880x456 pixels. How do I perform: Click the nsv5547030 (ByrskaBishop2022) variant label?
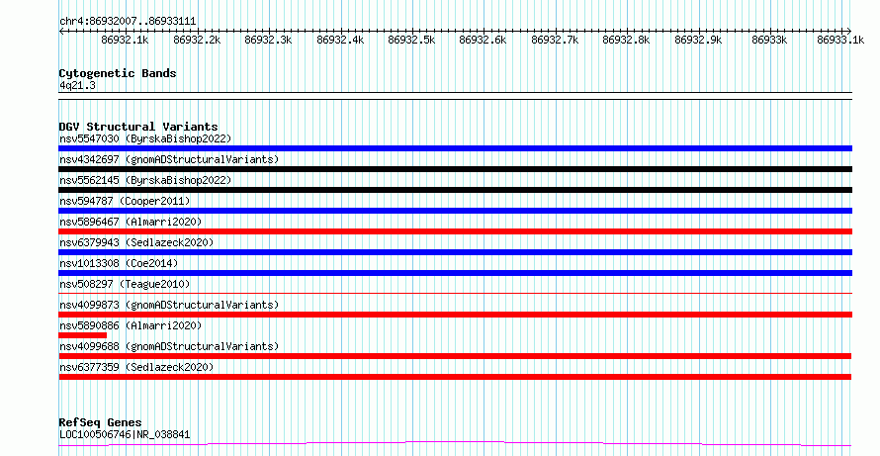145,138
